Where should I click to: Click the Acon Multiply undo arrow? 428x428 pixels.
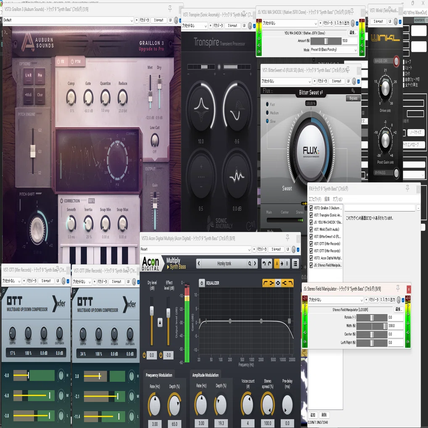264,264
